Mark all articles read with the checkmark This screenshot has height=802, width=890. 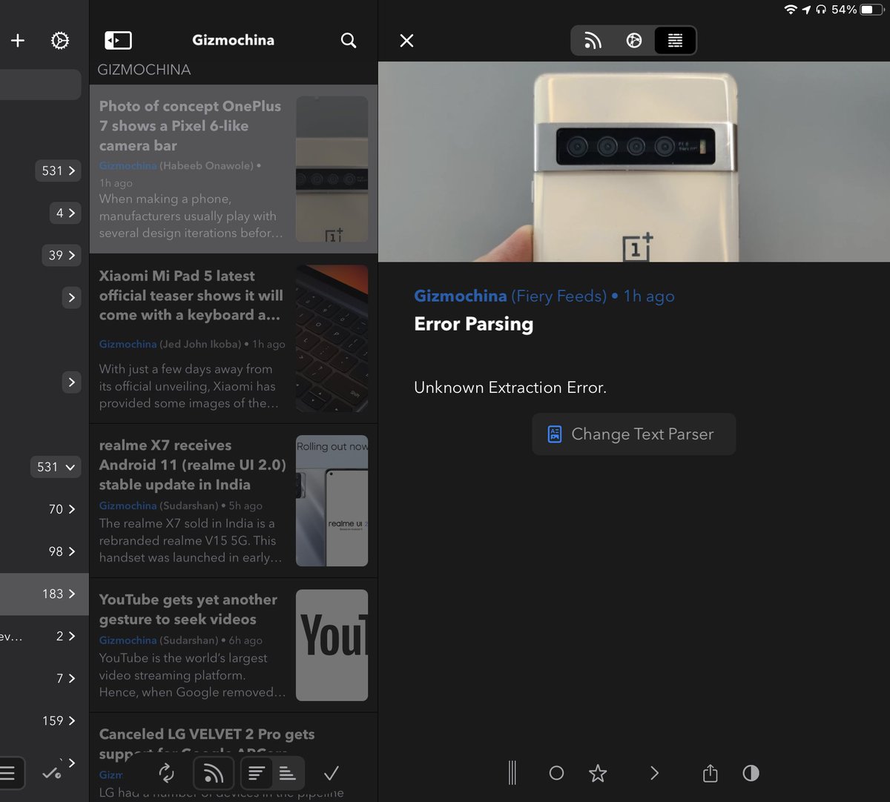point(332,774)
